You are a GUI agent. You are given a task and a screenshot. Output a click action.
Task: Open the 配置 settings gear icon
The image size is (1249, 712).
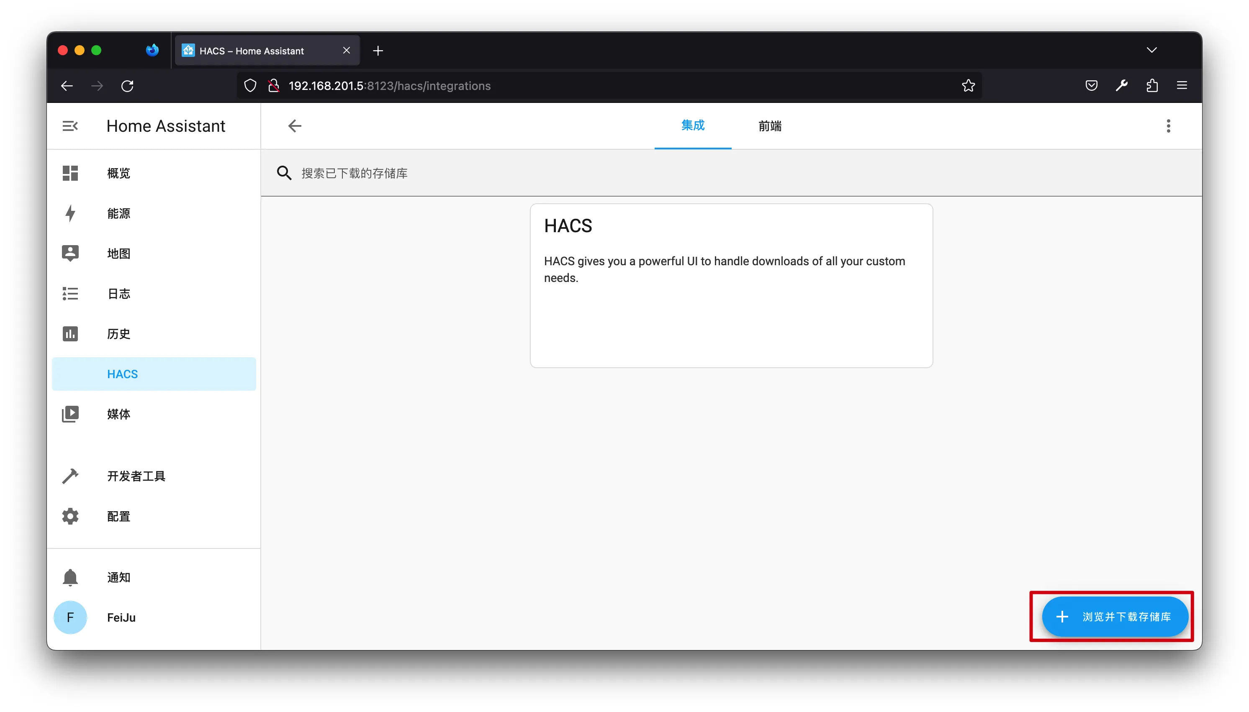pyautogui.click(x=70, y=516)
